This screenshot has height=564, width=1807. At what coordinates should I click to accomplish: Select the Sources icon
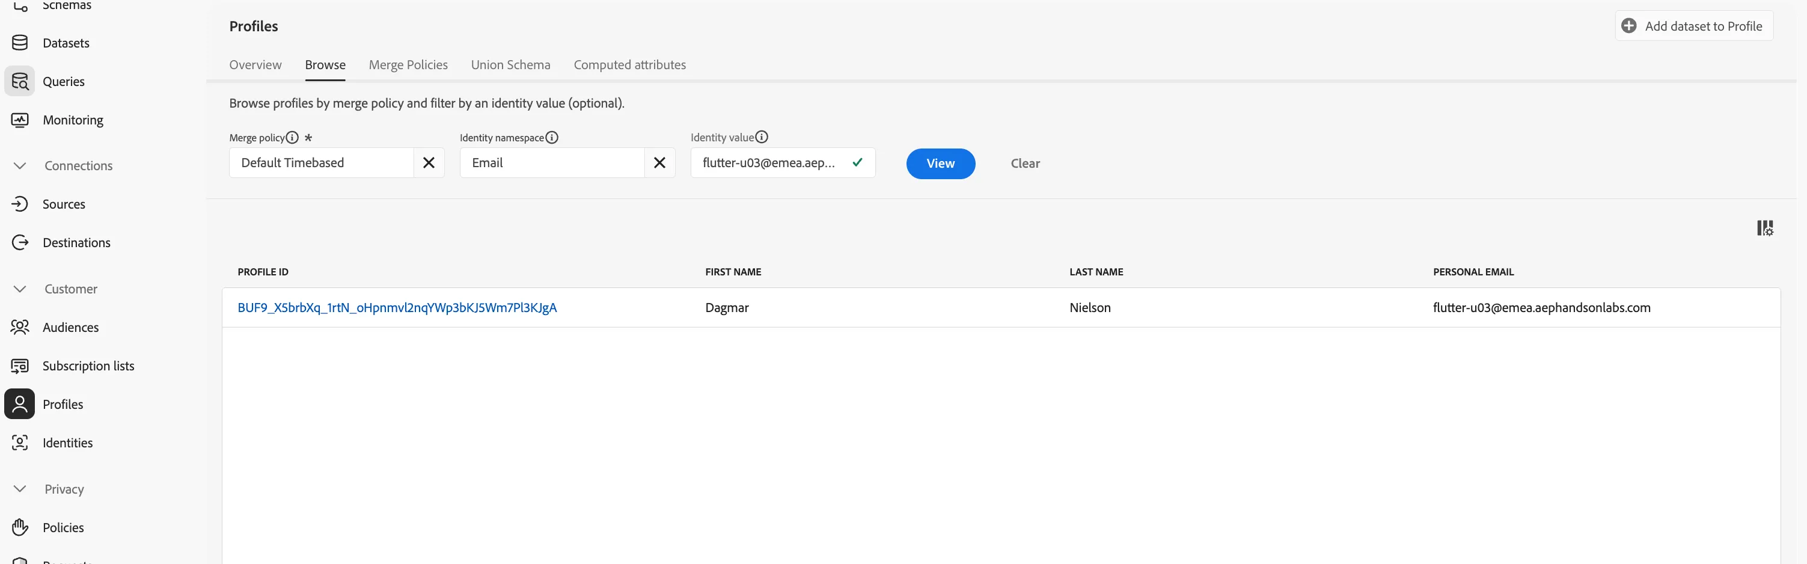(x=20, y=204)
